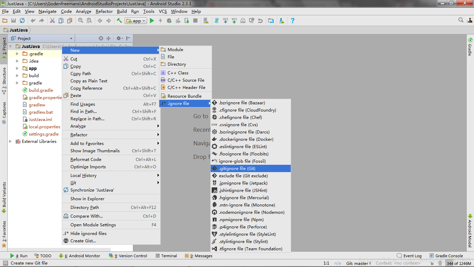
Task: Open the Refactor submenu in context menu
Action: click(111, 135)
